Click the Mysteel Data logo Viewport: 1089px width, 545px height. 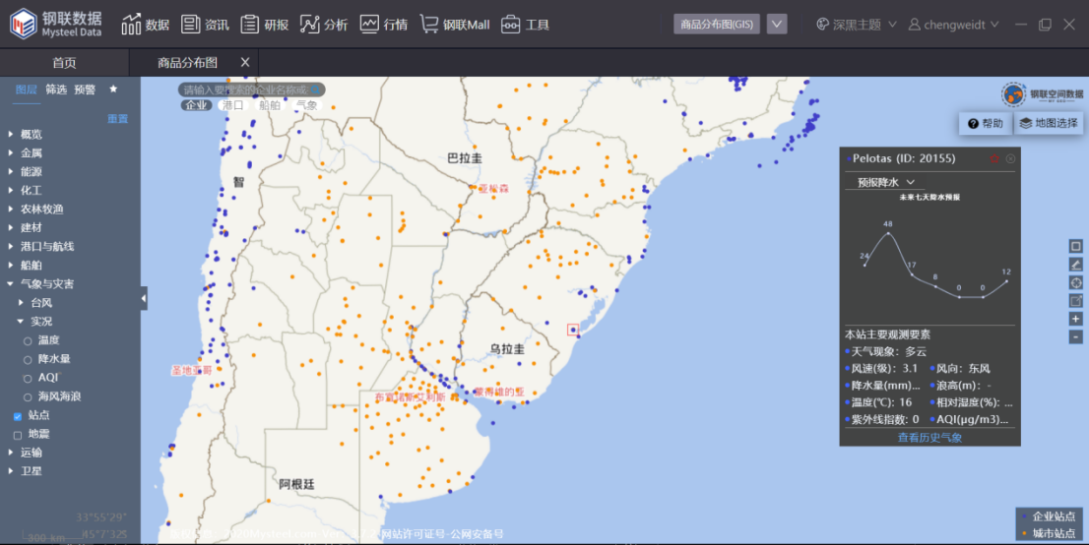pyautogui.click(x=55, y=24)
